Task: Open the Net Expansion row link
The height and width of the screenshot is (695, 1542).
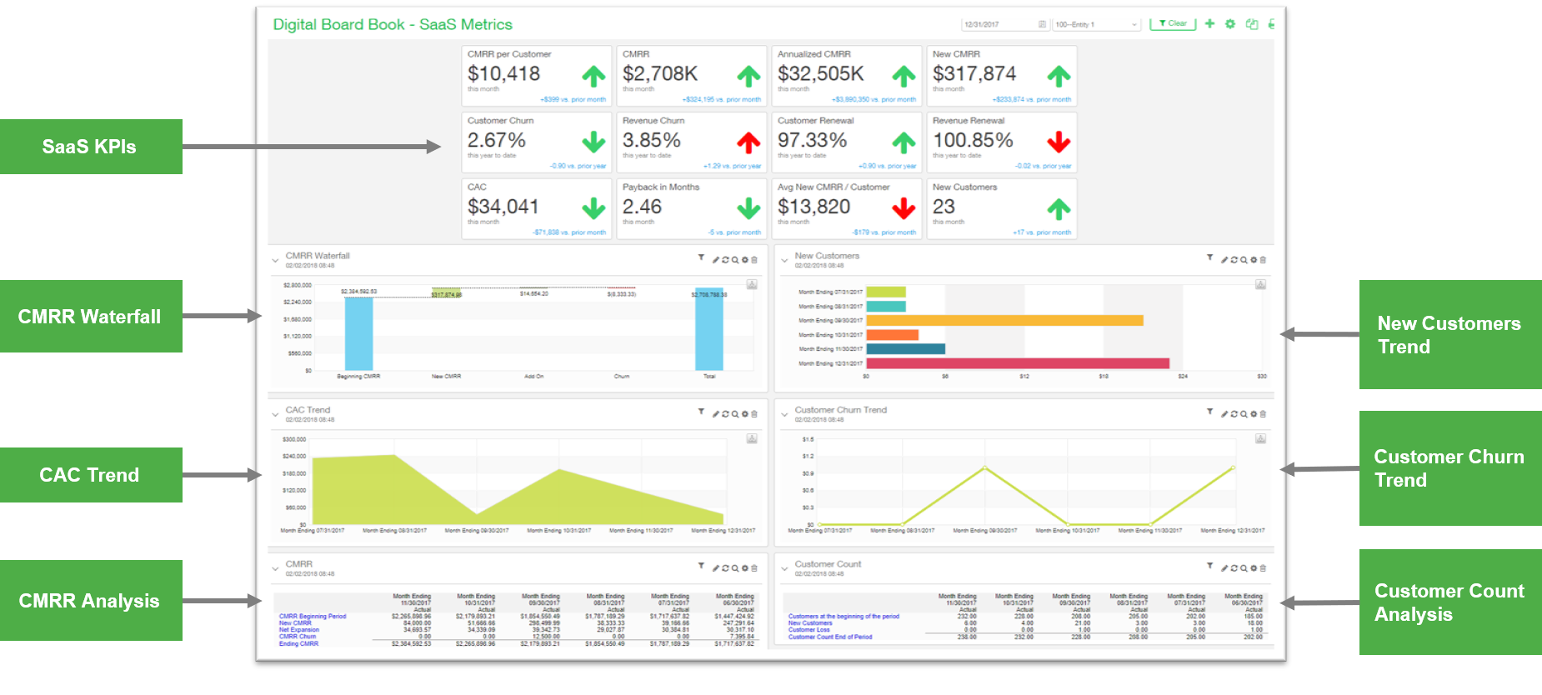Action: click(x=298, y=630)
